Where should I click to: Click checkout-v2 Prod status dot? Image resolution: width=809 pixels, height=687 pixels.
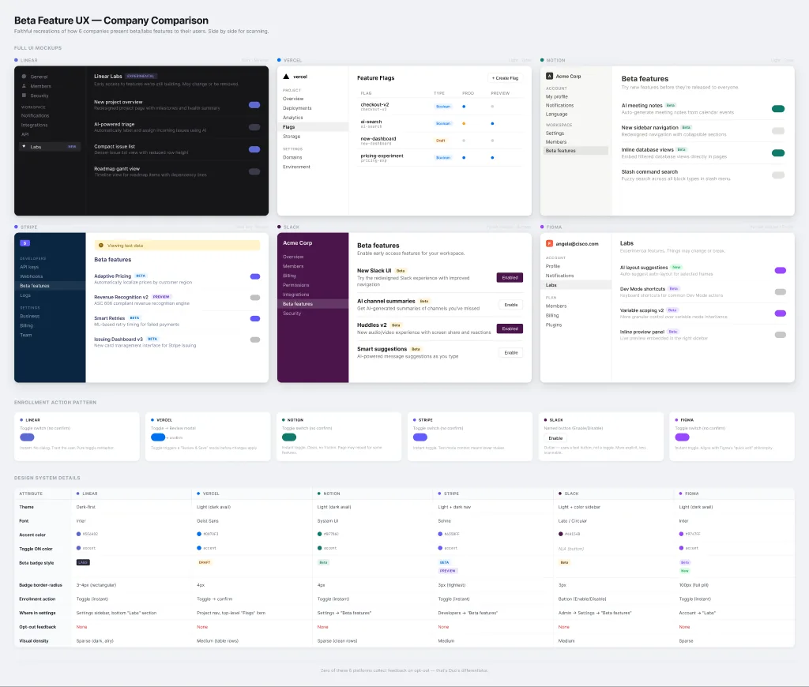coord(464,107)
